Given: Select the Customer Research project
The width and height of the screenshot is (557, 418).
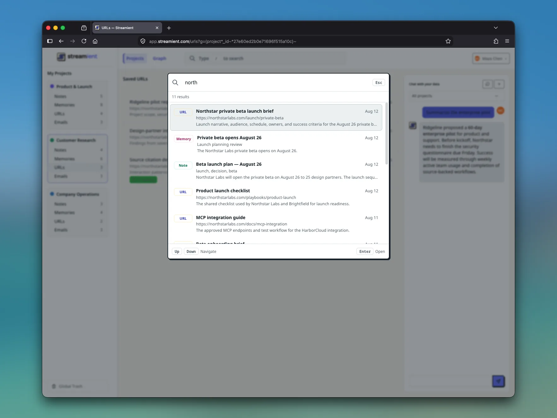Looking at the screenshot, I should click(76, 140).
